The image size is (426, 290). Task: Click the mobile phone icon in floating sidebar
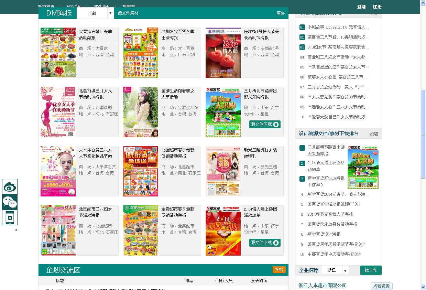(10, 217)
